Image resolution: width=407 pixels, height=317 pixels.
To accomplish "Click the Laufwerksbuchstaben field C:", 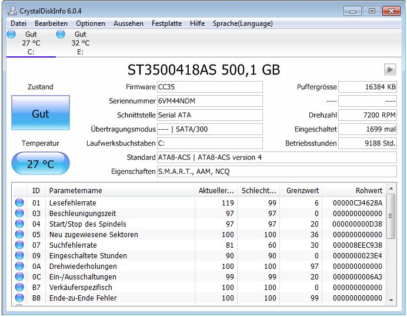I will coord(210,143).
